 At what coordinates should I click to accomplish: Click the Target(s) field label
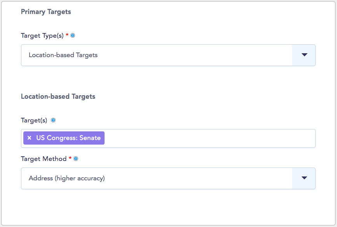[x=34, y=120]
